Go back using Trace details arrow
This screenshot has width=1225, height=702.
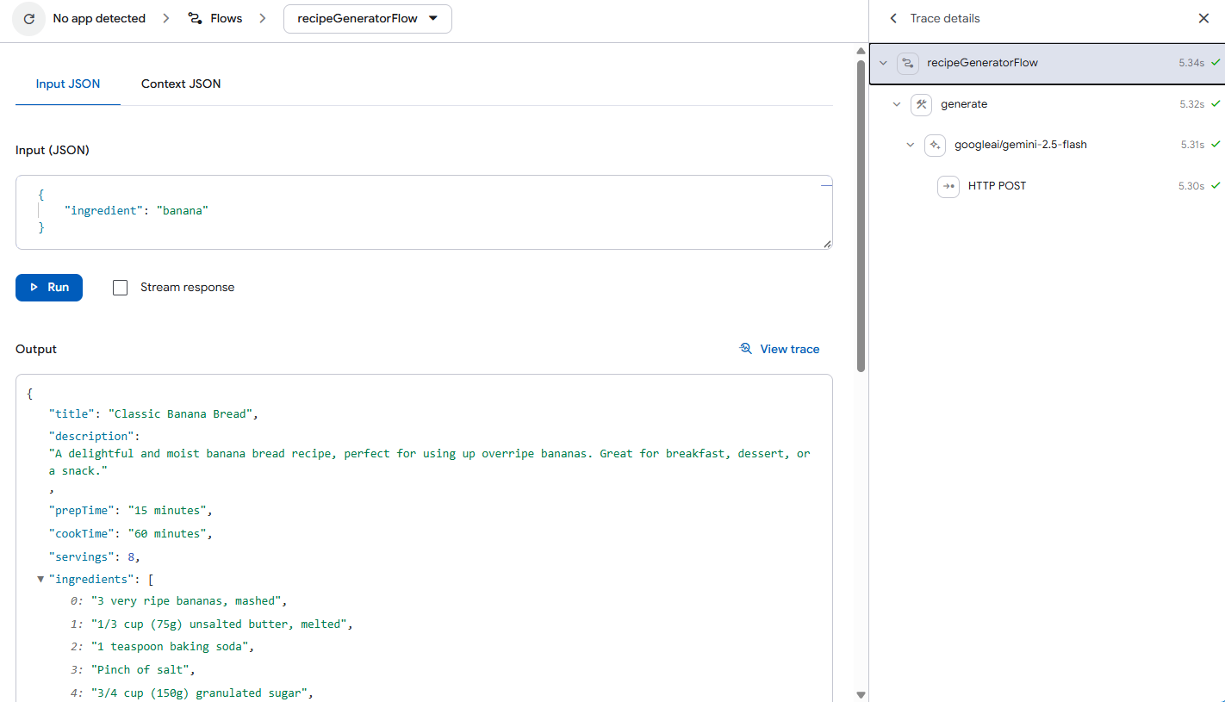click(x=893, y=18)
